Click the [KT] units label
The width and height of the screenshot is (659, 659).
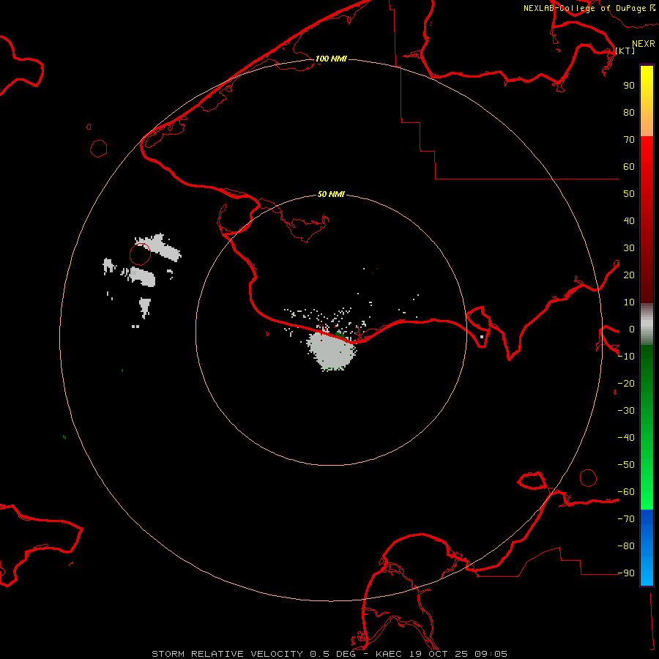[625, 51]
